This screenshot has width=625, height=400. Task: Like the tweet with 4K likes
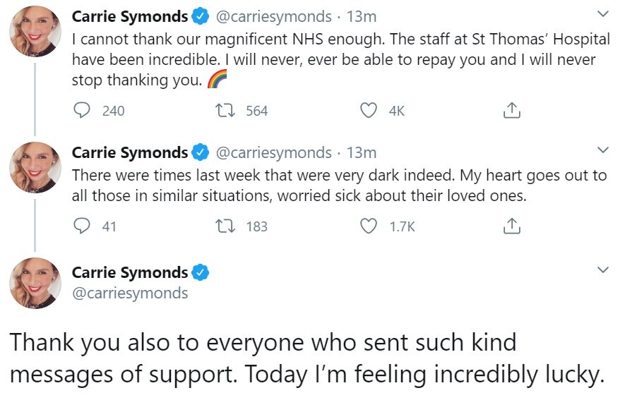coord(368,110)
